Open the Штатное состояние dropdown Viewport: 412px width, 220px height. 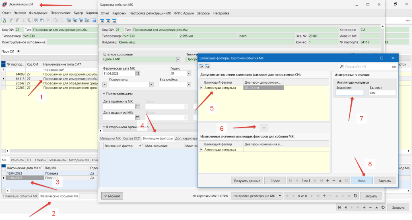pos(178,60)
